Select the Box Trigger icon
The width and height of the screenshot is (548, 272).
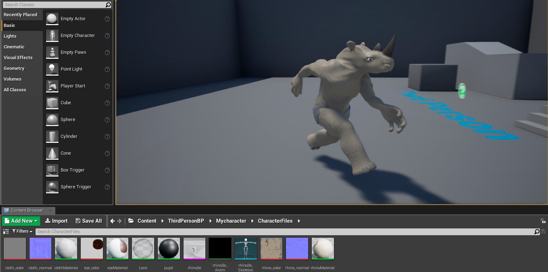pos(52,170)
